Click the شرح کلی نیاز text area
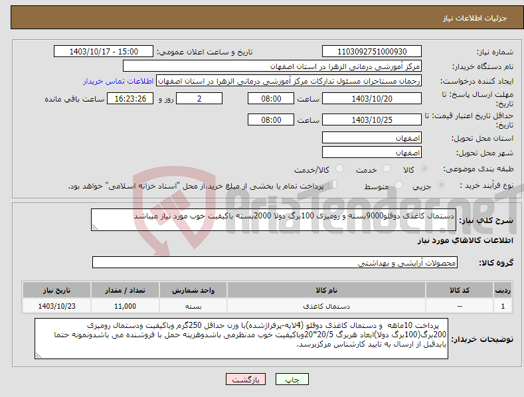This screenshot has width=524, height=397. (x=274, y=220)
